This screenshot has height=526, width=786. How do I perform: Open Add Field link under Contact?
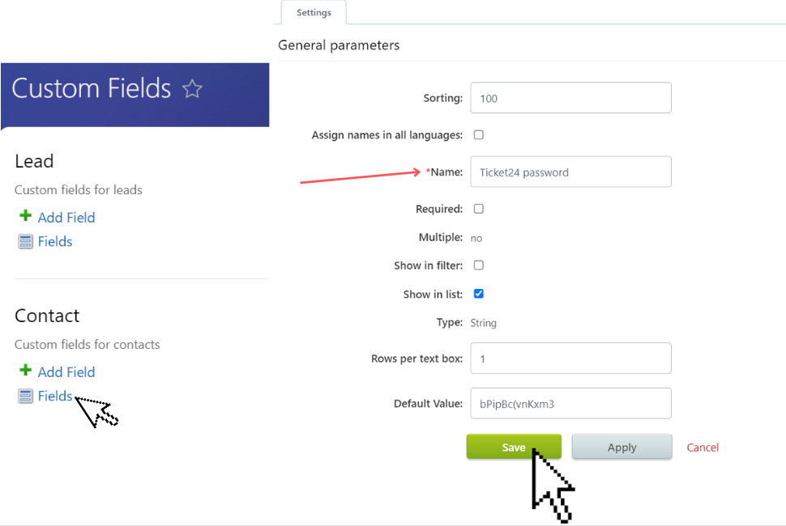[66, 372]
